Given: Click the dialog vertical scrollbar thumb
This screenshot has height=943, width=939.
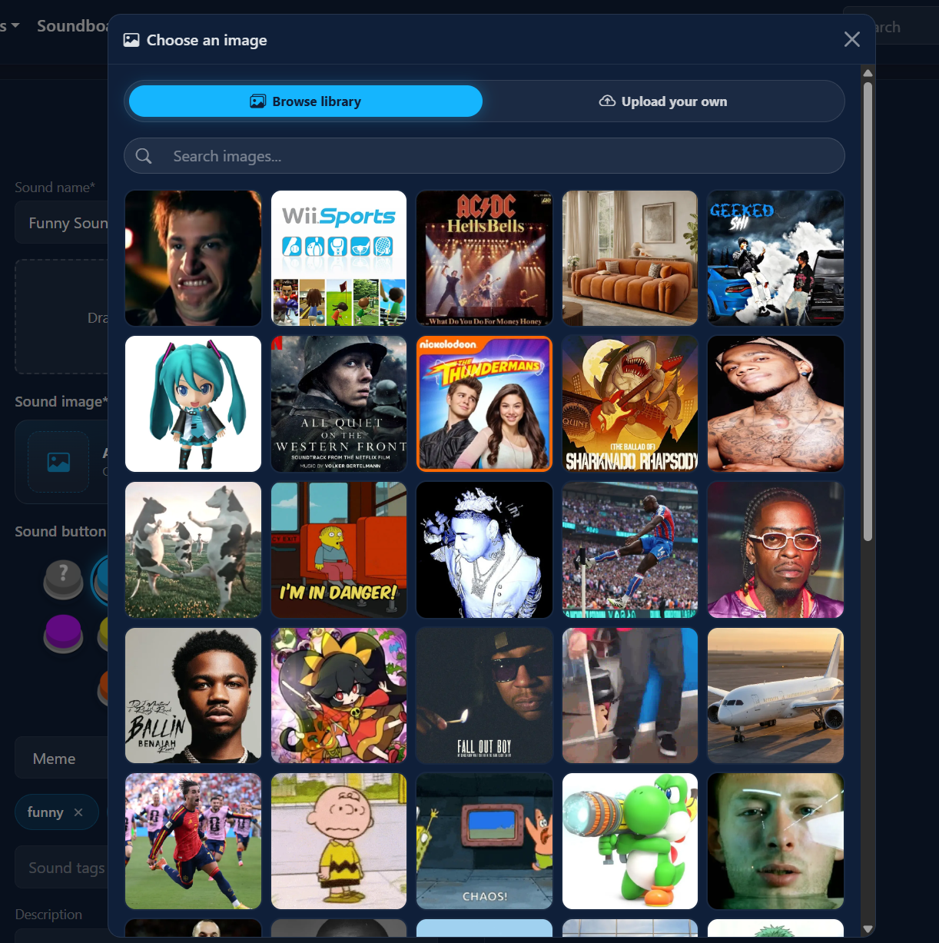Looking at the screenshot, I should (868, 311).
